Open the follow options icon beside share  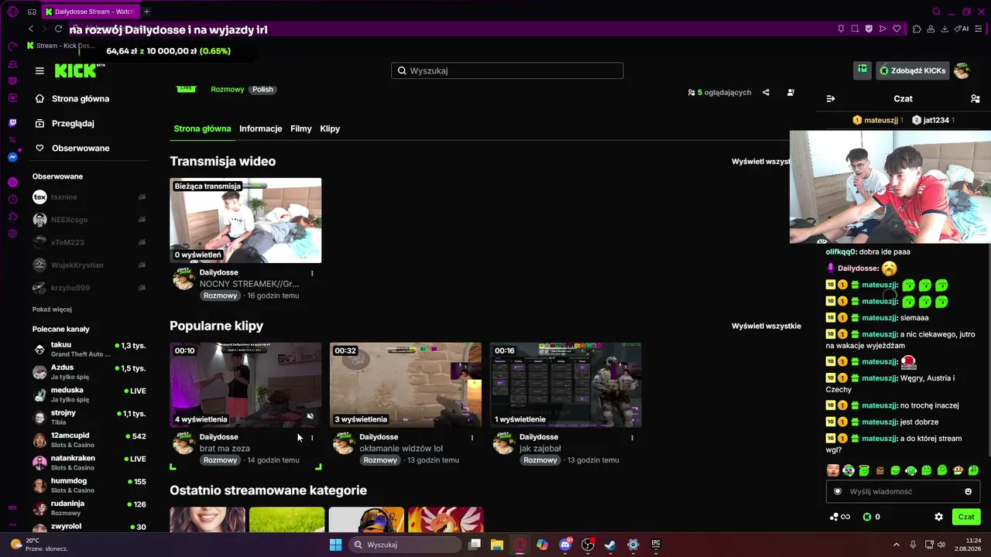coord(790,92)
